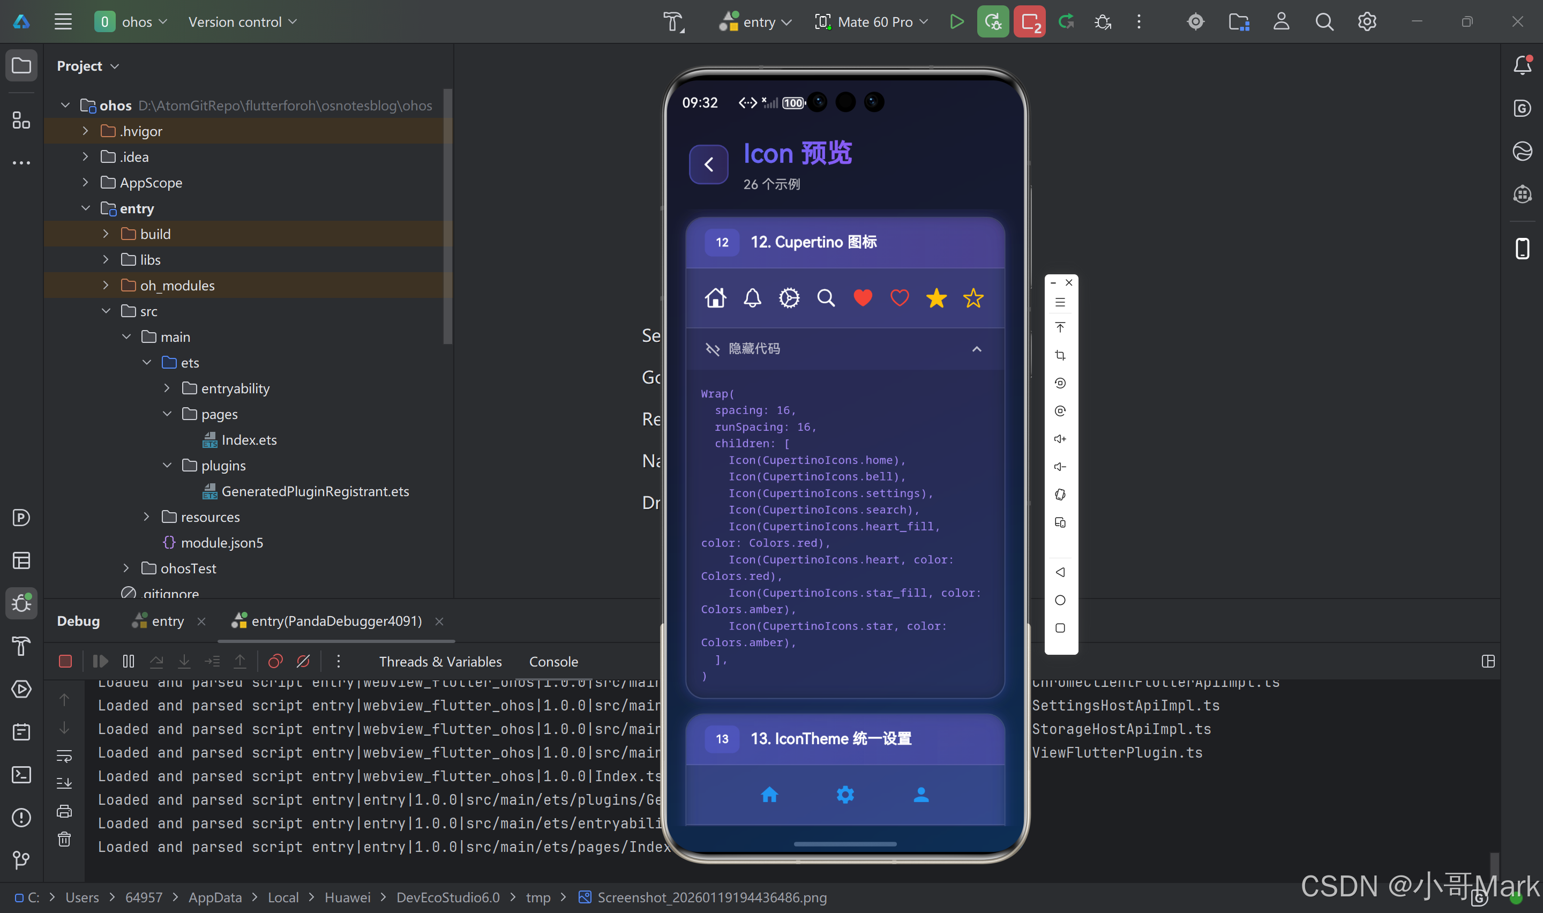Select the entry(PandaDebugger4091) debug tab
This screenshot has width=1543, height=913.
(x=336, y=621)
